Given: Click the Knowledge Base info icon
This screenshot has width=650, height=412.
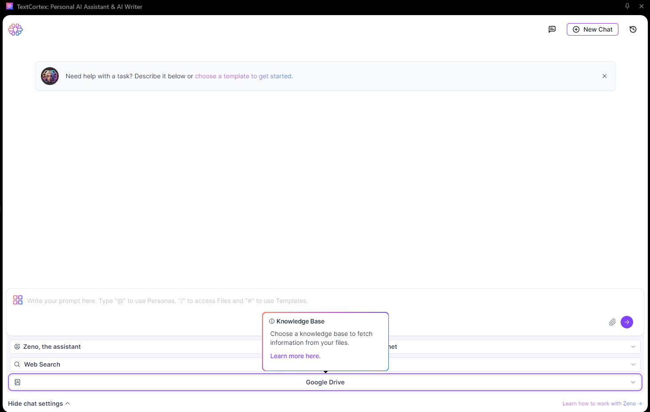Looking at the screenshot, I should pos(272,321).
